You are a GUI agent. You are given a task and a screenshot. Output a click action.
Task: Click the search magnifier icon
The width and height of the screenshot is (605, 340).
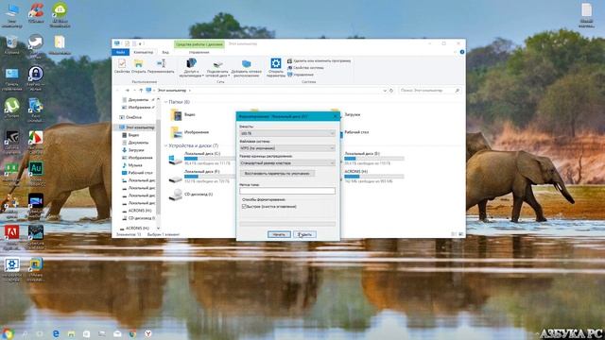tap(458, 91)
